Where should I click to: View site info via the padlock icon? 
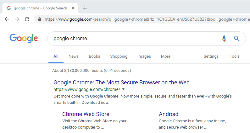click(40, 19)
